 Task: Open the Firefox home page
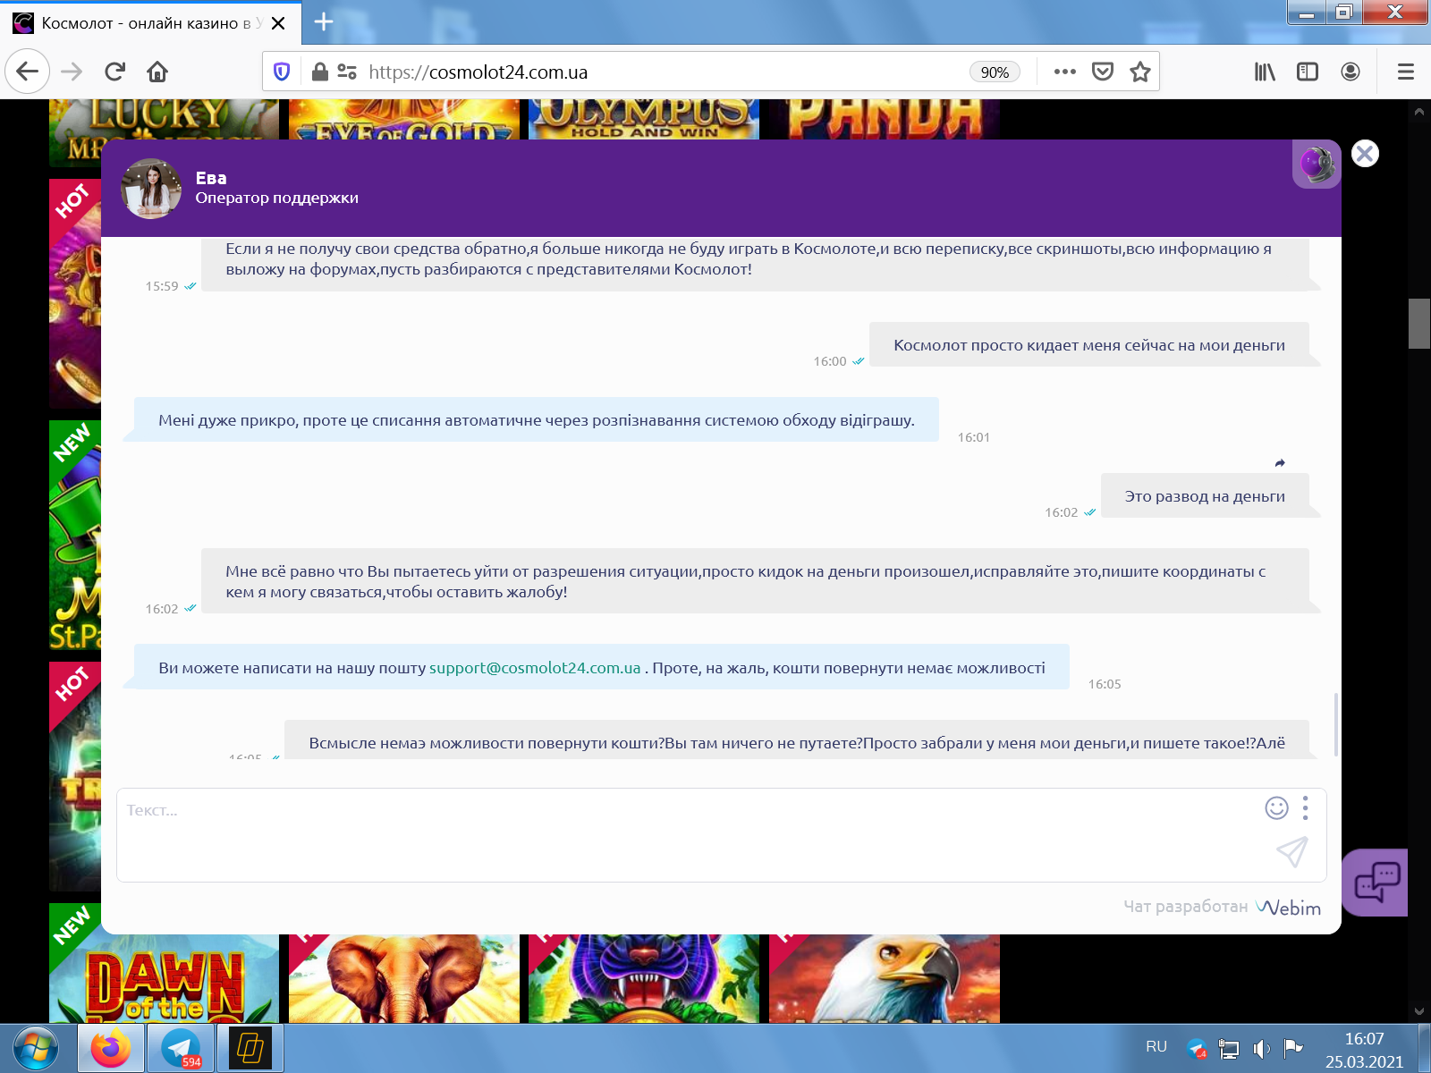click(157, 72)
